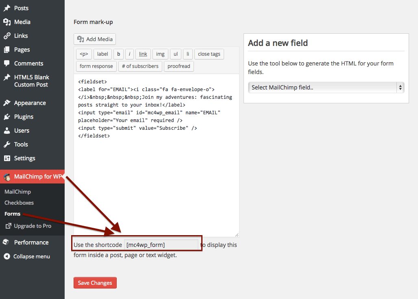This screenshot has width=418, height=299.
Task: Open Media via its sidebar icon
Action: click(7, 22)
